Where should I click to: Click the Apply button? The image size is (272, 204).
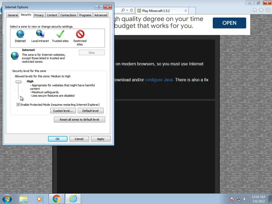(101, 139)
